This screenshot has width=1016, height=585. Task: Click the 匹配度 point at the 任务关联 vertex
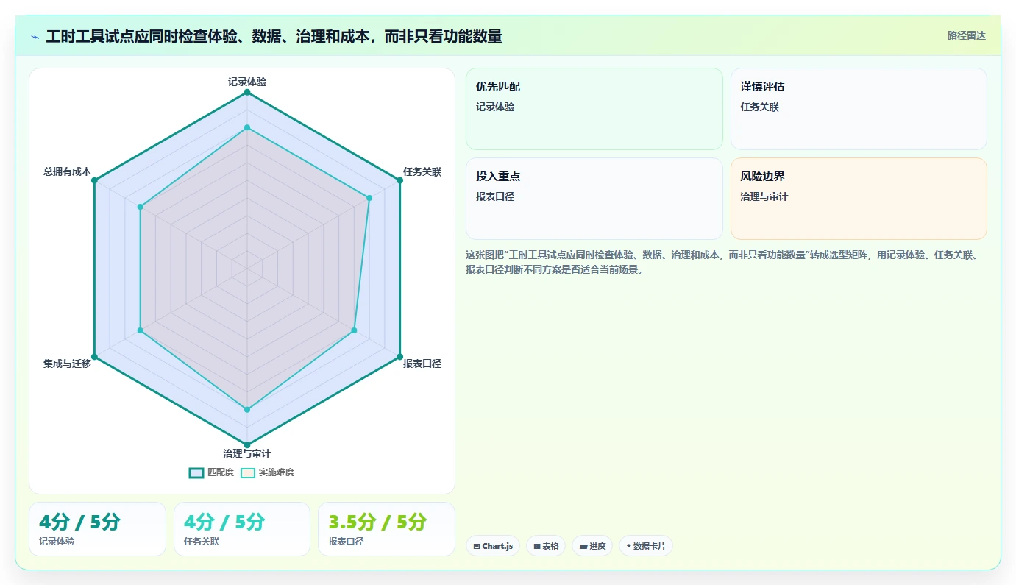pos(399,180)
